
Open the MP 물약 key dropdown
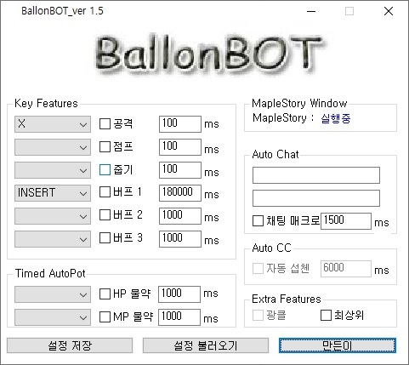53,317
